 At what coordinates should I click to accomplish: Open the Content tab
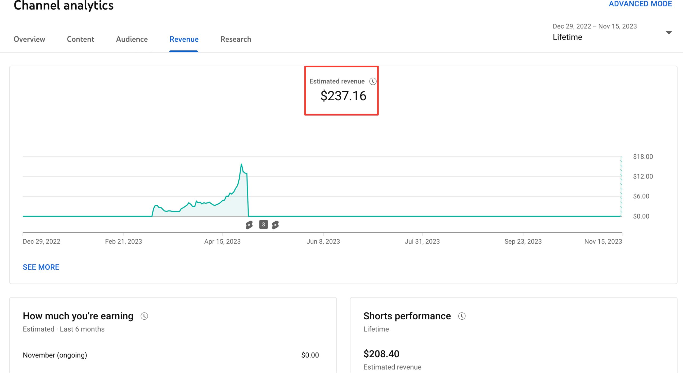point(80,39)
